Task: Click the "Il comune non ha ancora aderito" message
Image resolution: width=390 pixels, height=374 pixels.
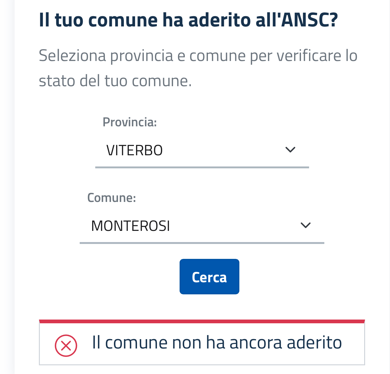Action: coord(217,343)
